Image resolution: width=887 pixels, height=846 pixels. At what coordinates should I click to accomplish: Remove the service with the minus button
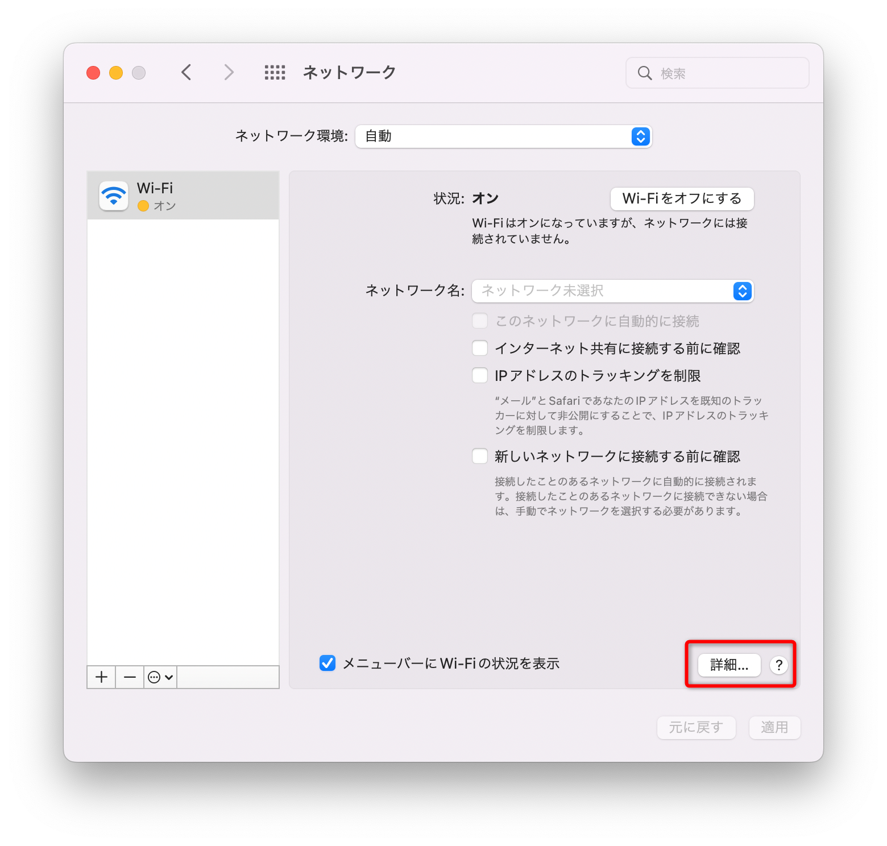pyautogui.click(x=130, y=677)
